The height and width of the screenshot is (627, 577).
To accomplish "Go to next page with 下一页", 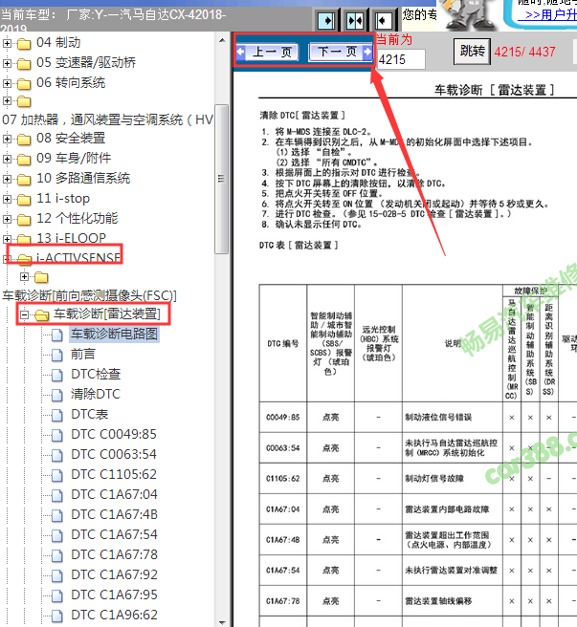I will [340, 52].
